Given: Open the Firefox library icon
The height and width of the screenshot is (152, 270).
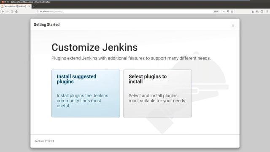Looking at the screenshot, I should [x=257, y=11].
